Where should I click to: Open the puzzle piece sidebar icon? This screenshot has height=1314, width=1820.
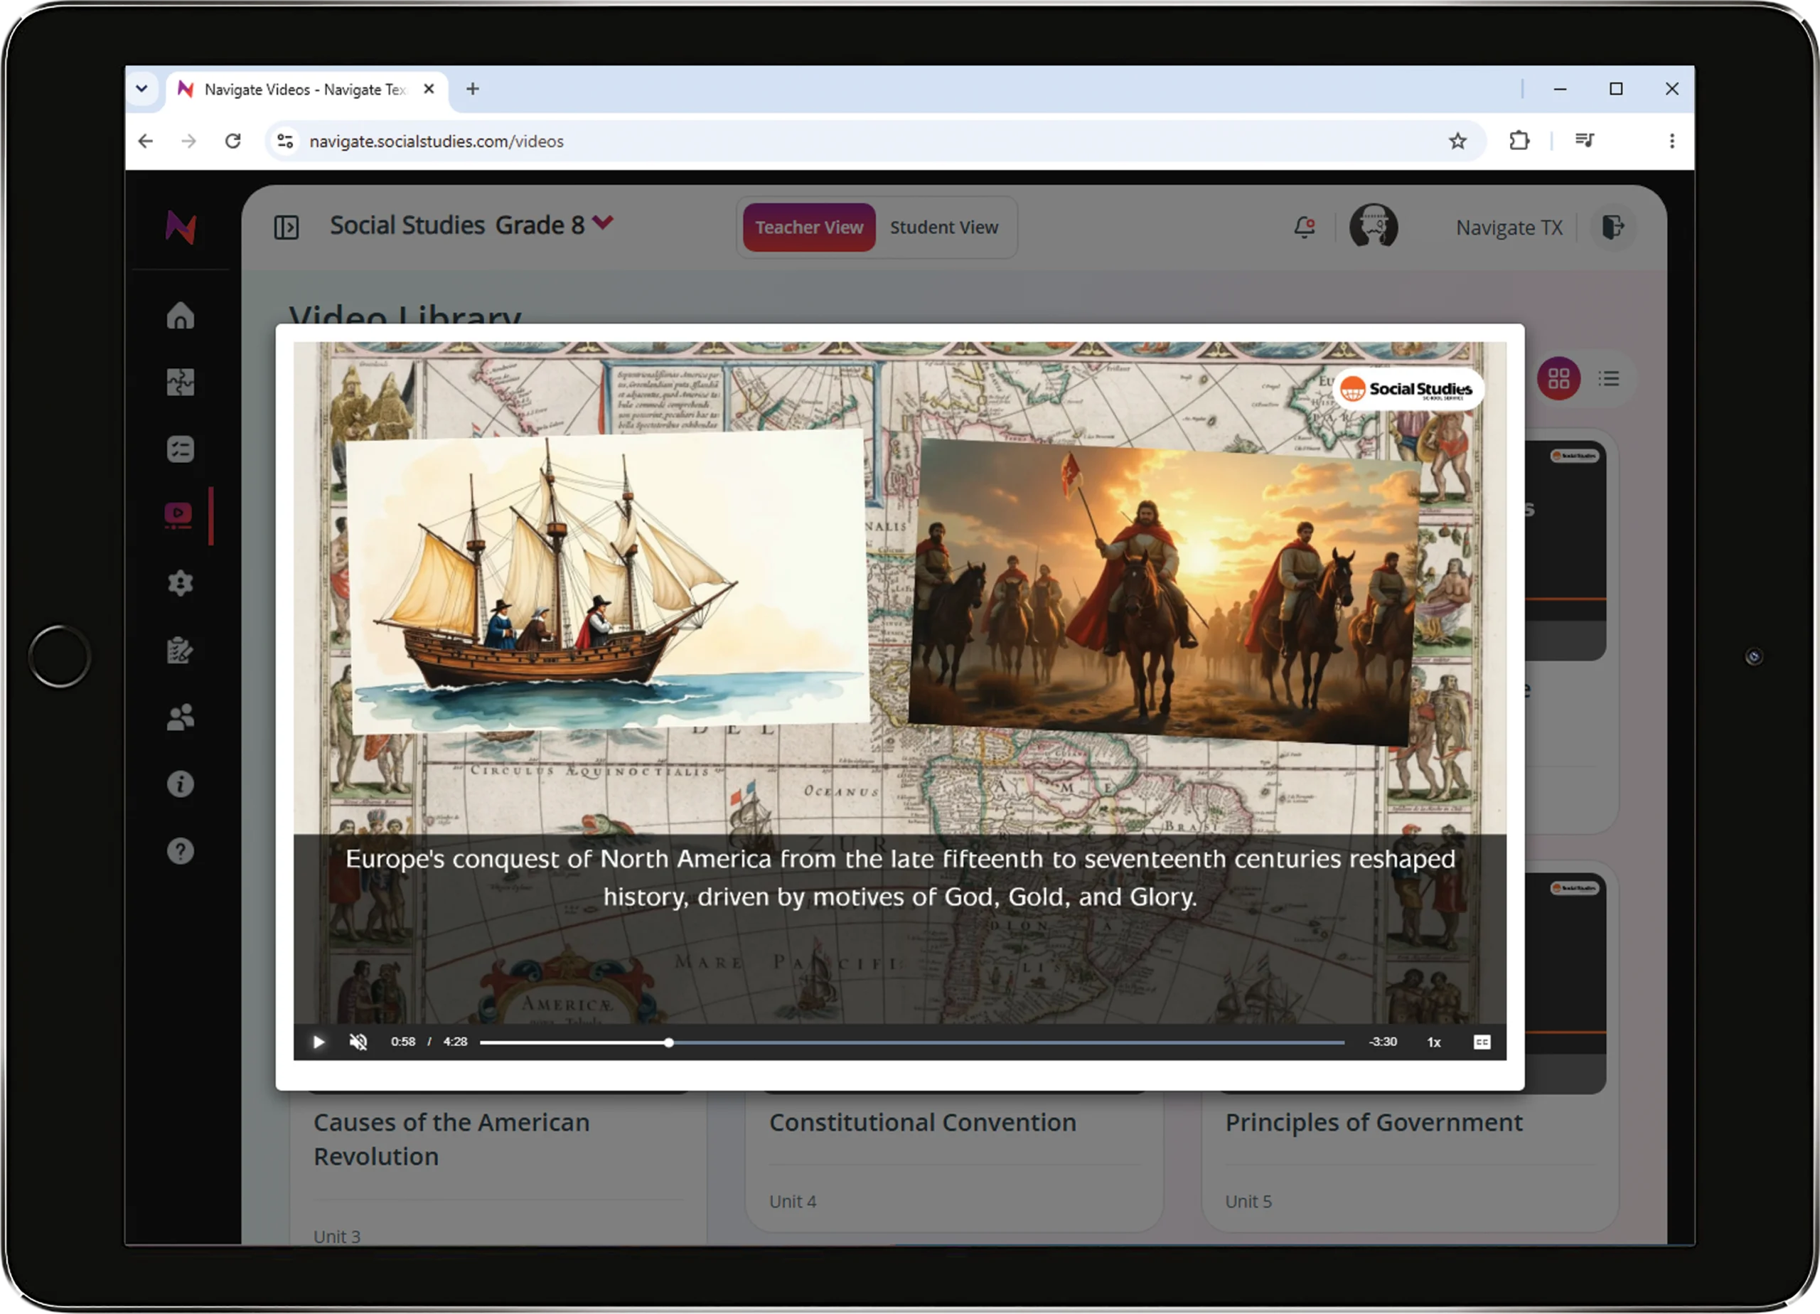(x=181, y=382)
